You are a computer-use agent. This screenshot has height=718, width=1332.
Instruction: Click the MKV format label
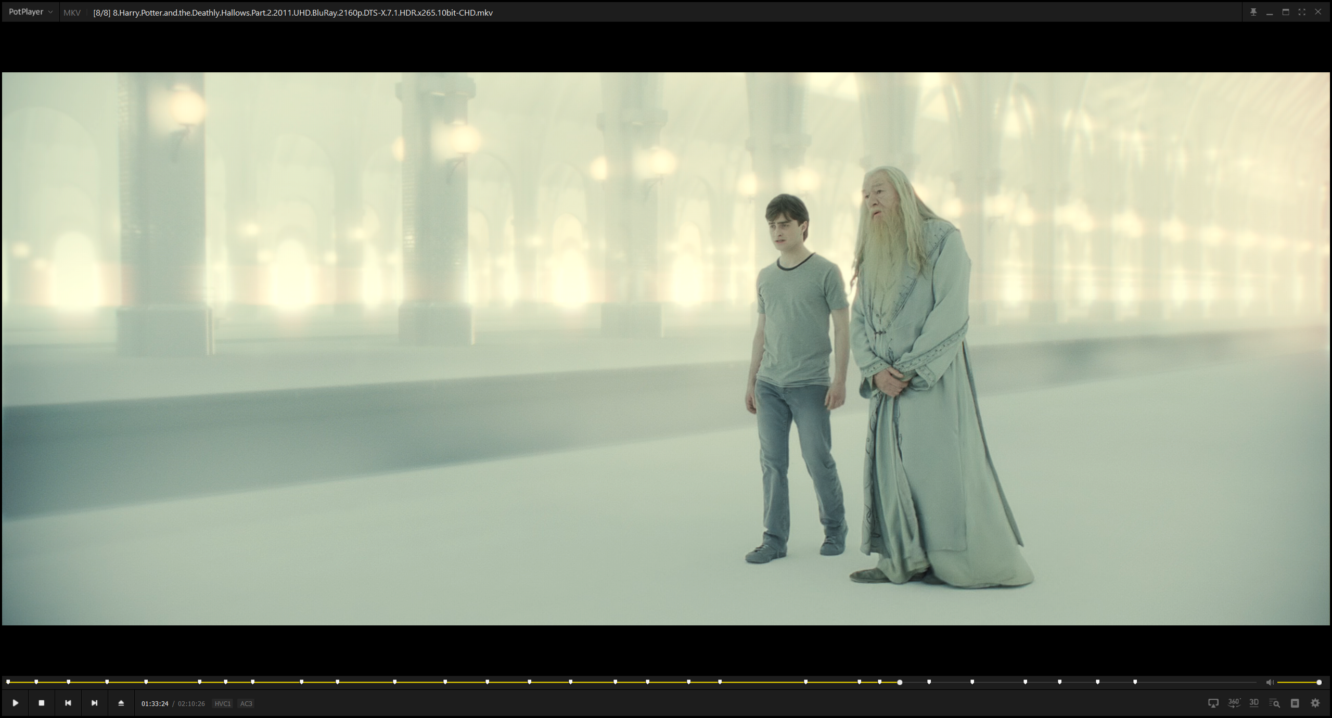(72, 12)
